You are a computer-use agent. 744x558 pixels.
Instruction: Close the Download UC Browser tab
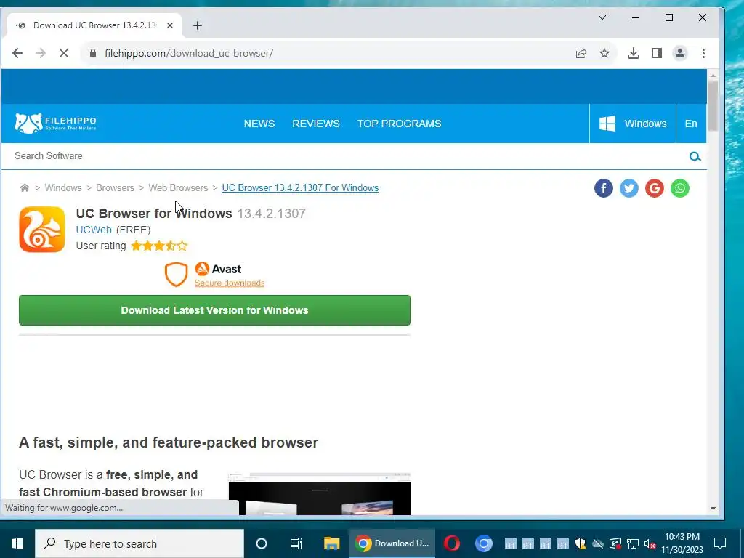click(170, 25)
